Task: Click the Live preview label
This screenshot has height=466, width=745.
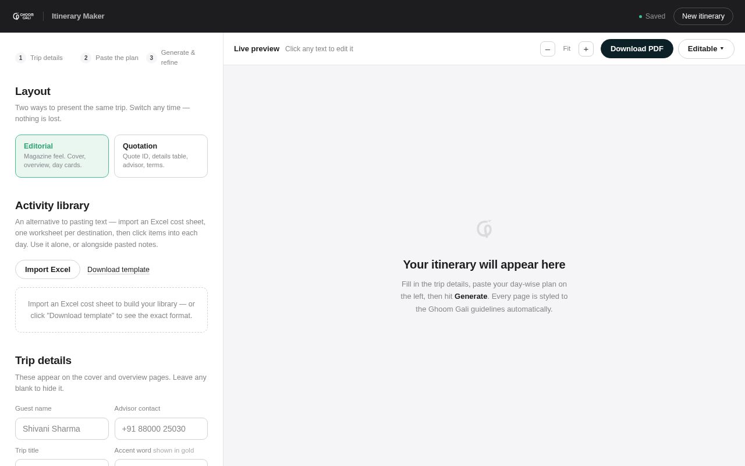Action: 257,49
